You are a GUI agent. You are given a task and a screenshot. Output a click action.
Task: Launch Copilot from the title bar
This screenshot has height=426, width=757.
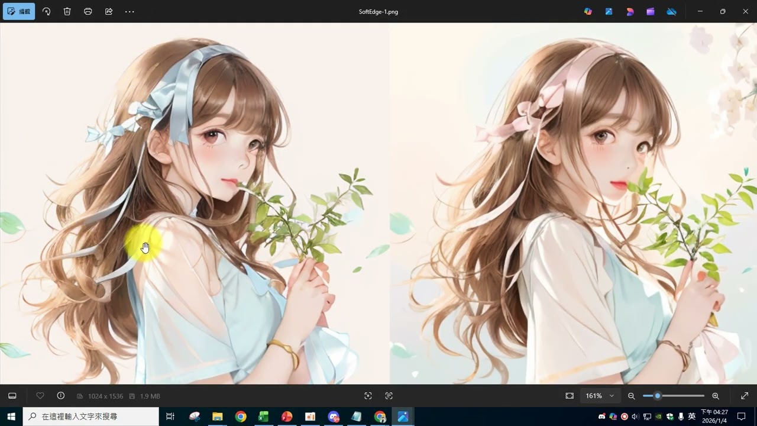[588, 11]
